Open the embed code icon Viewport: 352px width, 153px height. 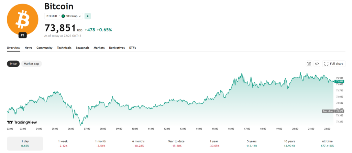317,64
